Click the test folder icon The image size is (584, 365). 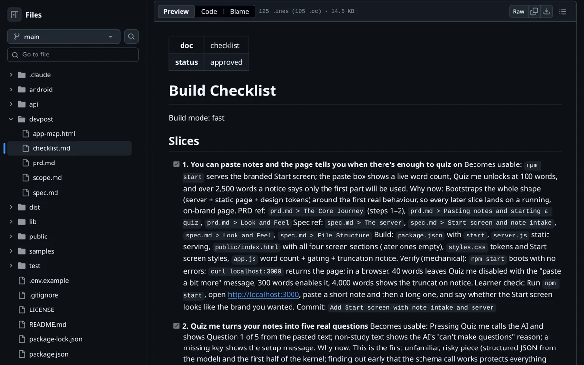tap(22, 266)
